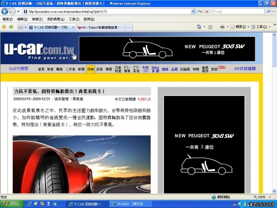This screenshot has width=277, height=208.
Task: Click the Print toolbar icon
Action: 222,27
